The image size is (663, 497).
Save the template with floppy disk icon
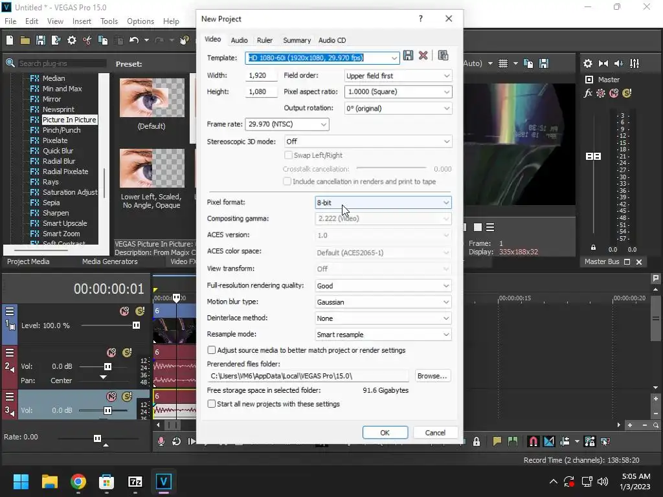point(408,56)
